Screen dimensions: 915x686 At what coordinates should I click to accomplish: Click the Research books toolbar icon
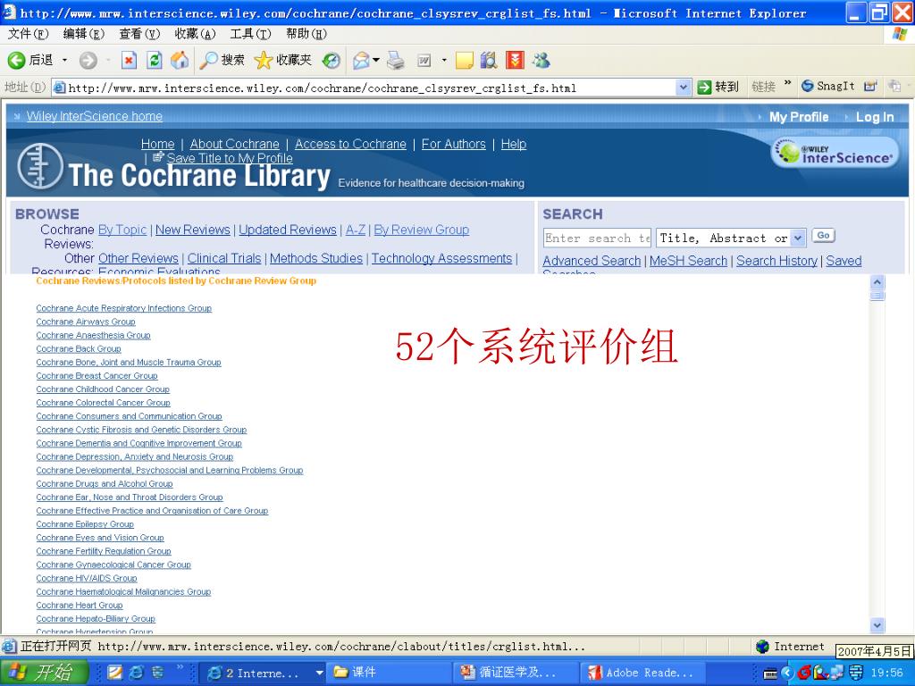[x=489, y=60]
